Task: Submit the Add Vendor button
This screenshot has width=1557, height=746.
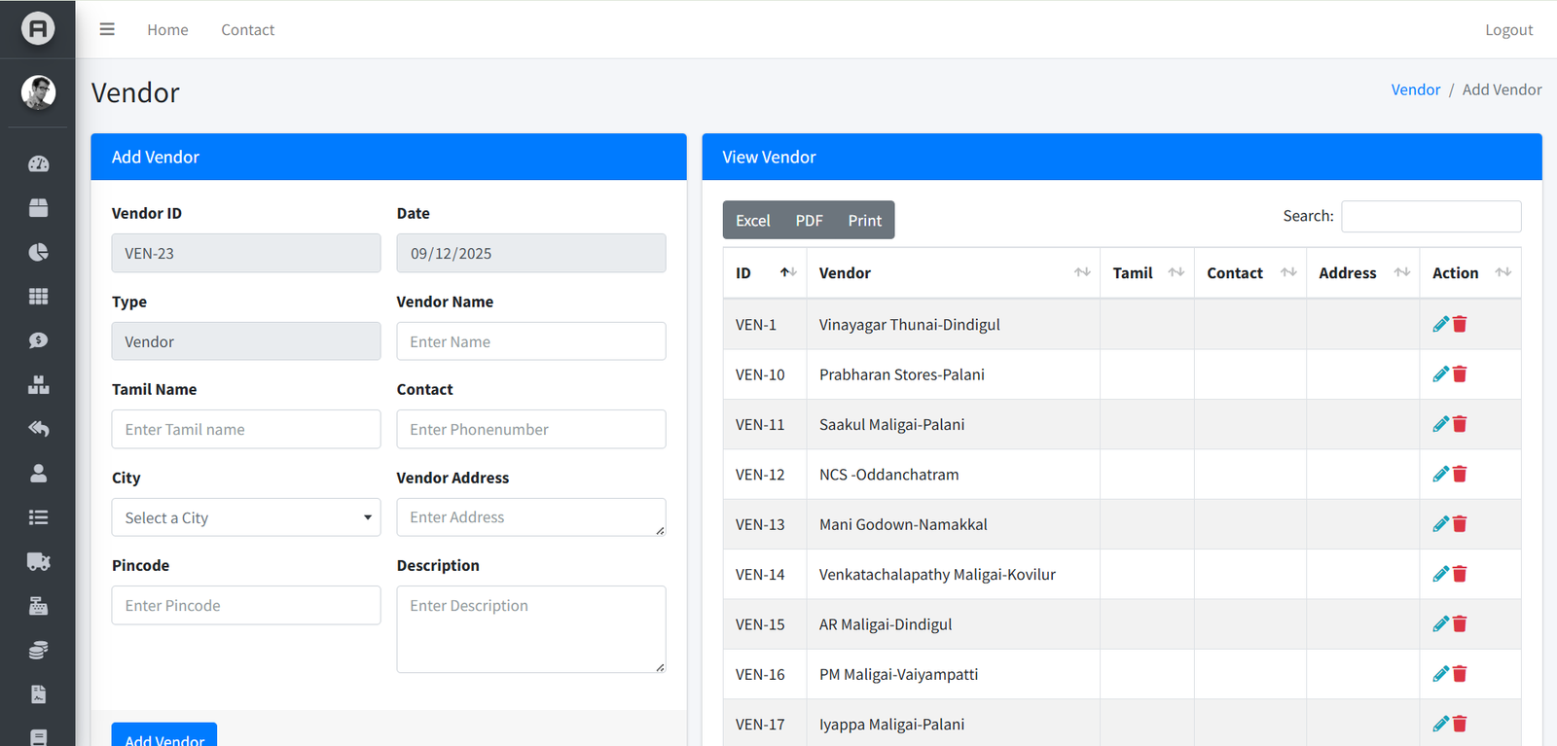Action: point(164,735)
